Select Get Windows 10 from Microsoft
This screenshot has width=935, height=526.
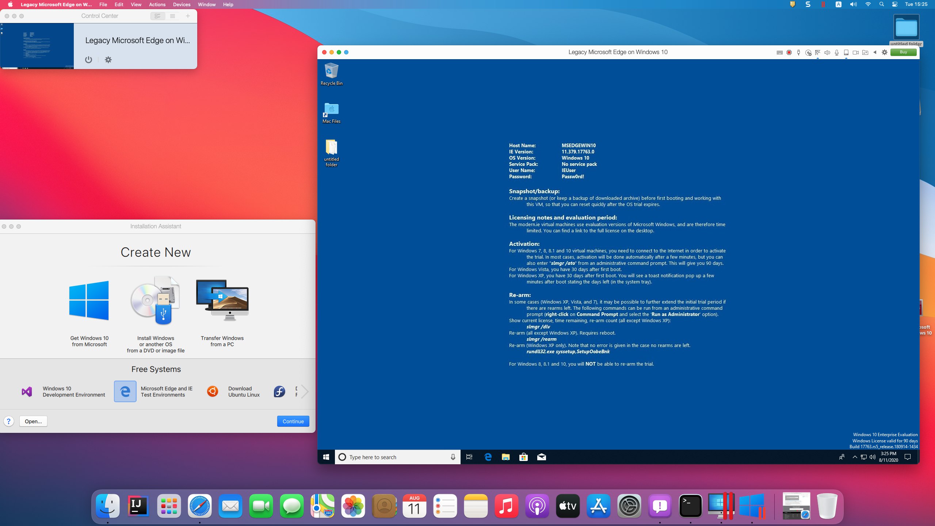(x=89, y=313)
